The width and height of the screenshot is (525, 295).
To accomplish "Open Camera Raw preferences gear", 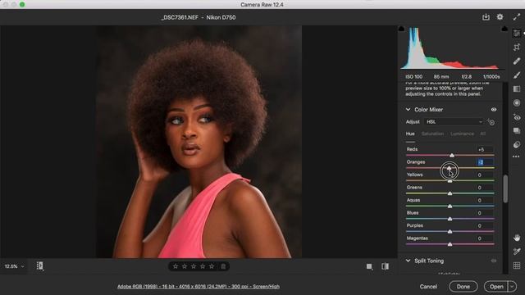I will [500, 17].
